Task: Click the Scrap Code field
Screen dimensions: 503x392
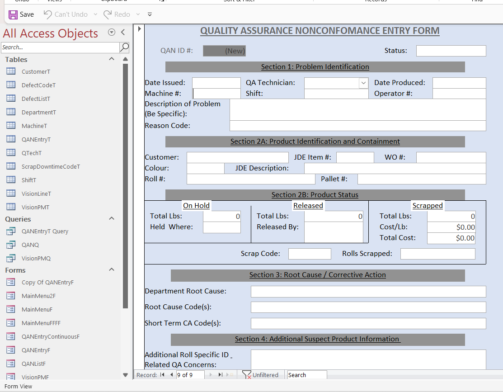Action: point(310,254)
